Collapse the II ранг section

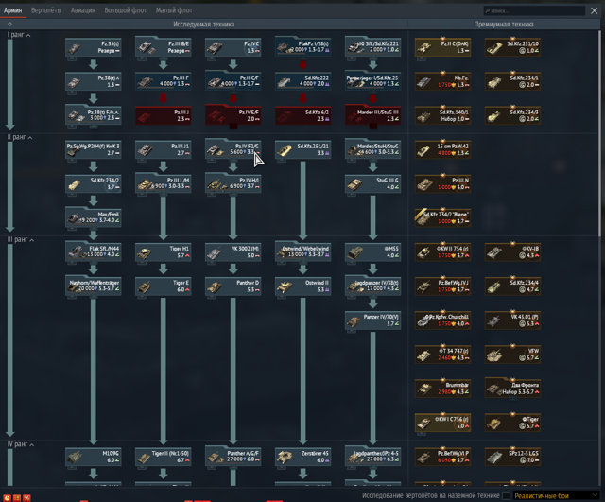[20, 137]
